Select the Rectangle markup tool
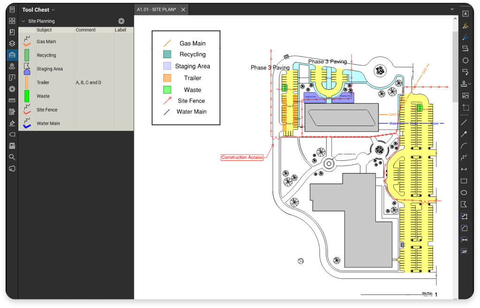480x308 pixels. tap(464, 181)
